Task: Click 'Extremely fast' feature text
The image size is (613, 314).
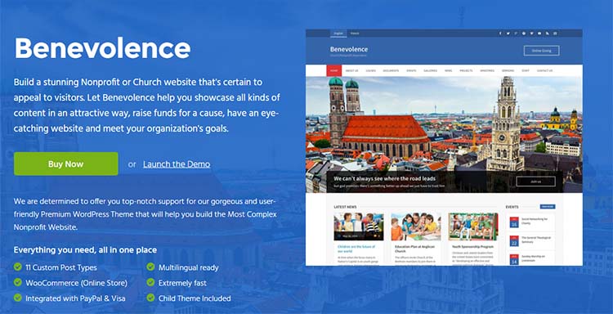Action: pos(182,283)
